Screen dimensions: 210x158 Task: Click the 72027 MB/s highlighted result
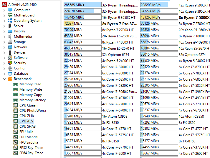coord(82,24)
